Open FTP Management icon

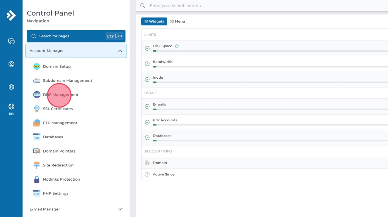(37, 123)
